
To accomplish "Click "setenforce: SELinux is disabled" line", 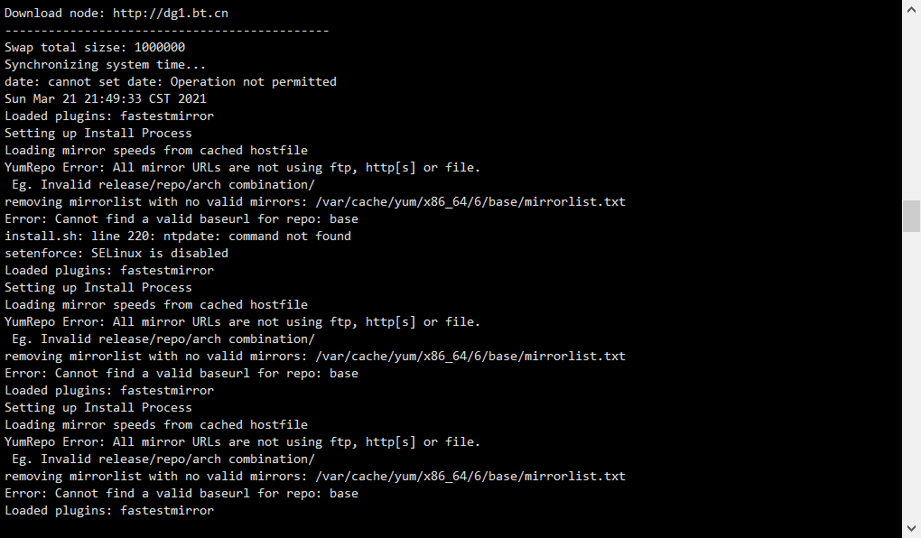I will point(116,253).
